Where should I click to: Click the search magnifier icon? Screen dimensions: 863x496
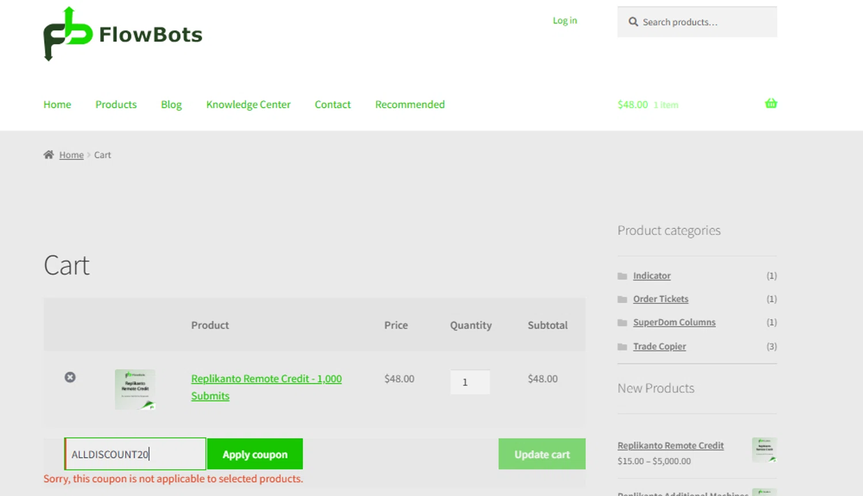tap(633, 22)
